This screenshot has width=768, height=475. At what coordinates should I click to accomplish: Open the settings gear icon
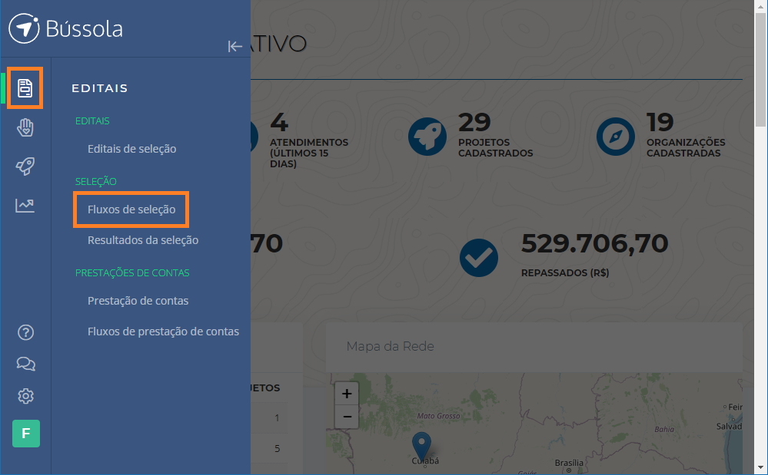25,396
